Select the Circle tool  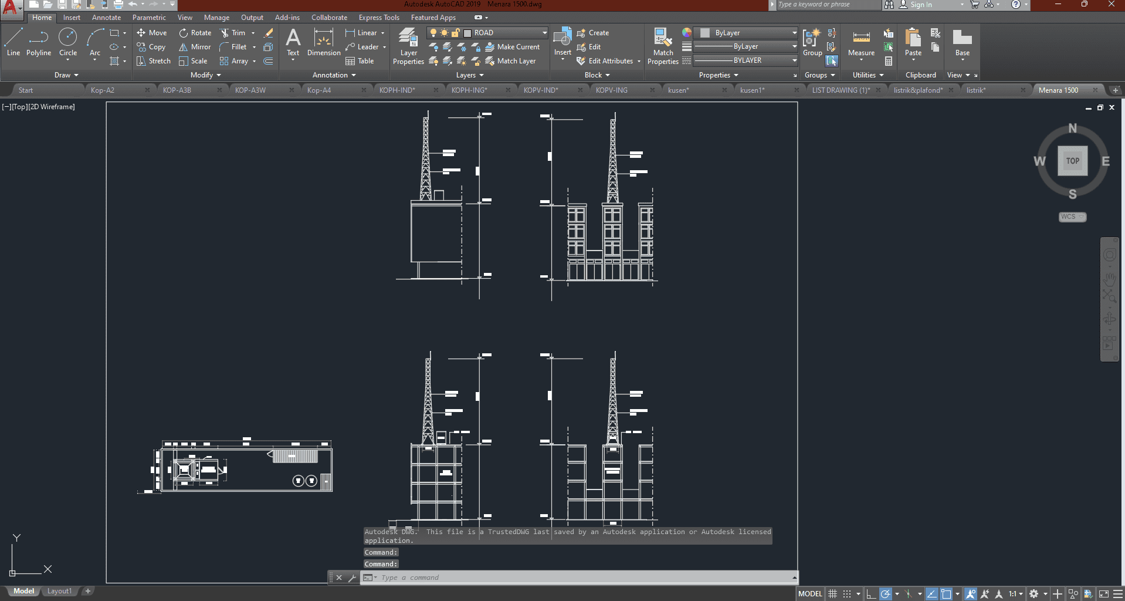click(x=68, y=42)
